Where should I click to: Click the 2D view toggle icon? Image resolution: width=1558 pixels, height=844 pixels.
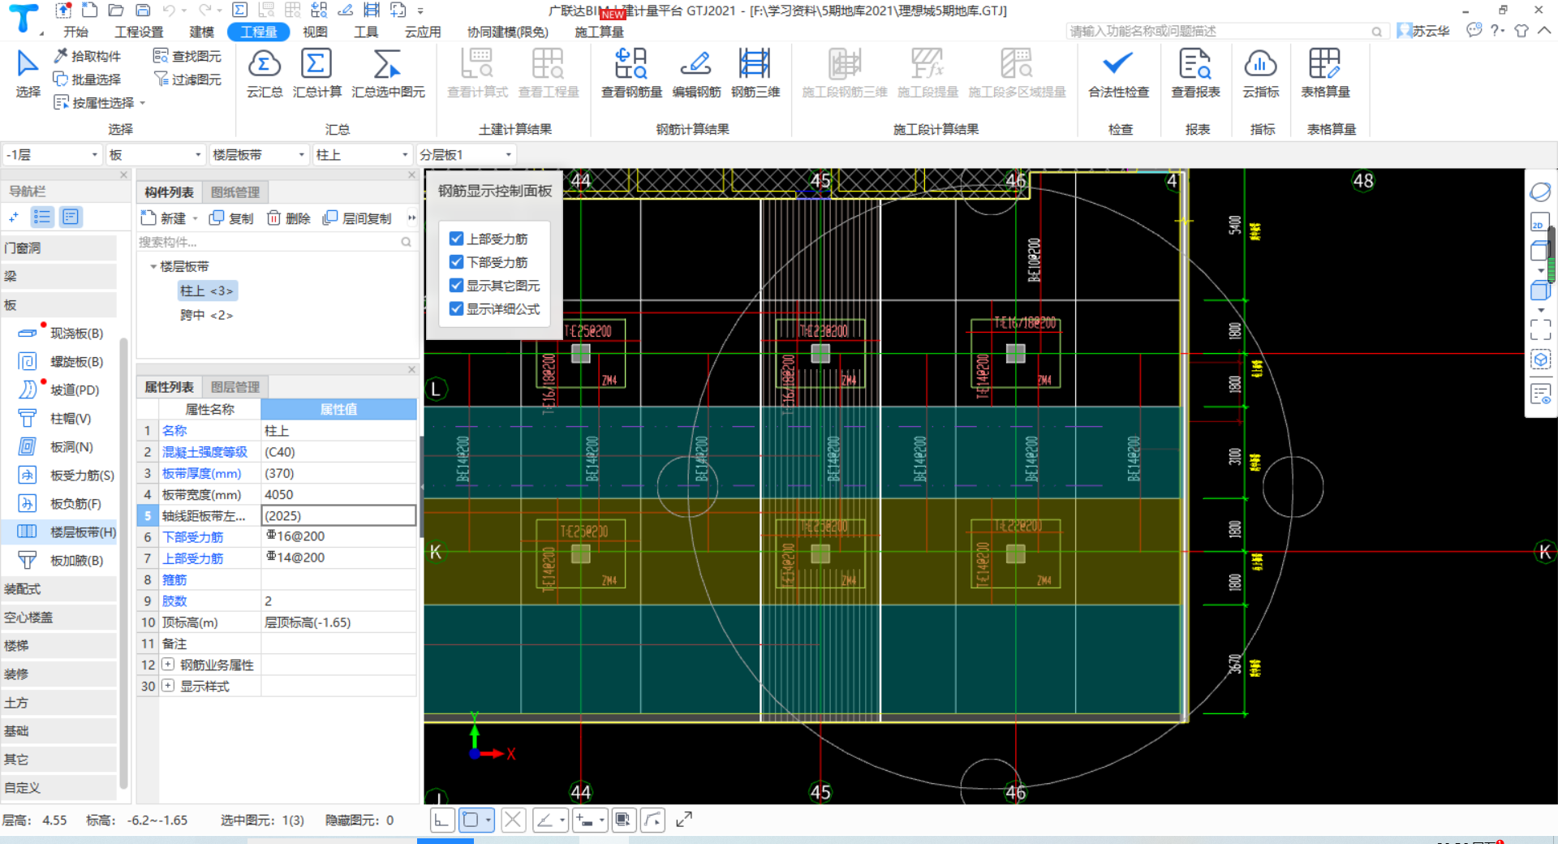click(x=1539, y=222)
